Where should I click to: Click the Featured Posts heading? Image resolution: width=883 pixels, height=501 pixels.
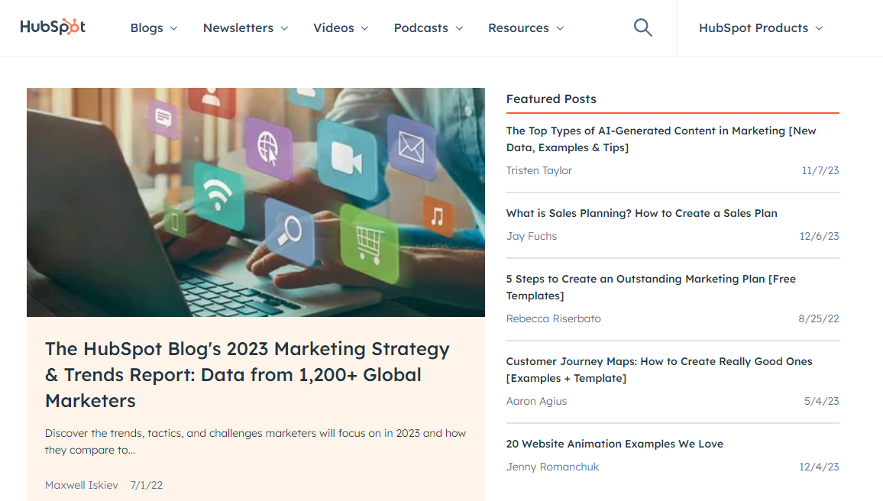pos(551,99)
